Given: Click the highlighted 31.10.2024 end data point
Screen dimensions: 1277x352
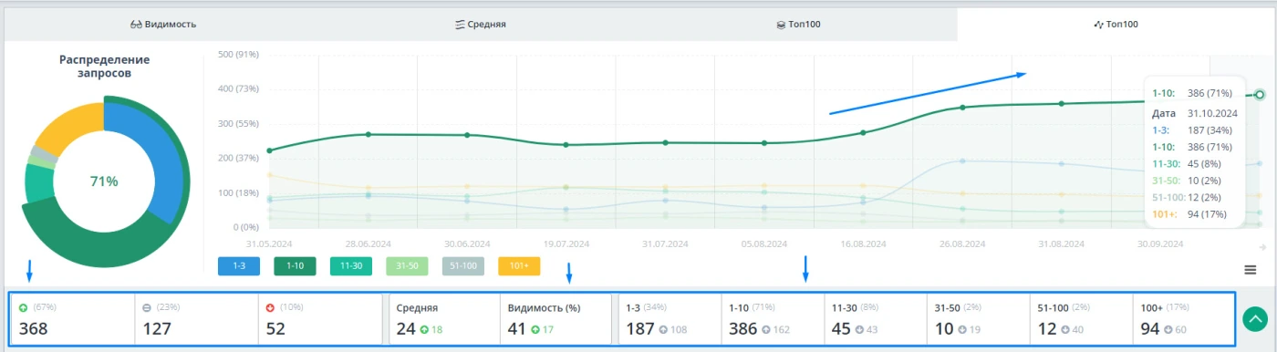Looking at the screenshot, I should pyautogui.click(x=1260, y=94).
